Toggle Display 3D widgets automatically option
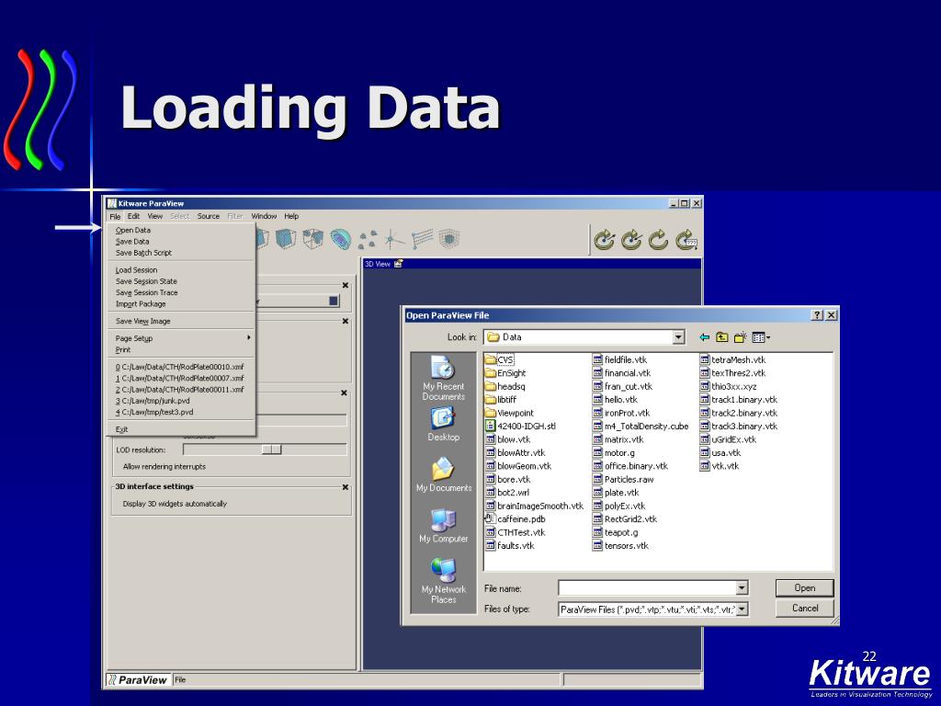Screen dimensions: 941x706 click(175, 504)
